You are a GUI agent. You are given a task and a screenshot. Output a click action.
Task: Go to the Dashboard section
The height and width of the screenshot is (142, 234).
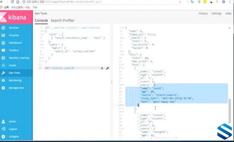pos(15,43)
